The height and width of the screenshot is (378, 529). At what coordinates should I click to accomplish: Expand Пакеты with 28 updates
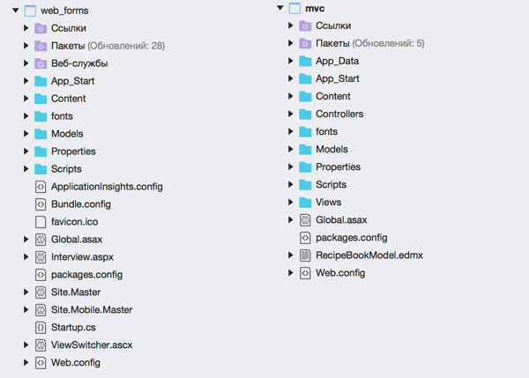26,46
